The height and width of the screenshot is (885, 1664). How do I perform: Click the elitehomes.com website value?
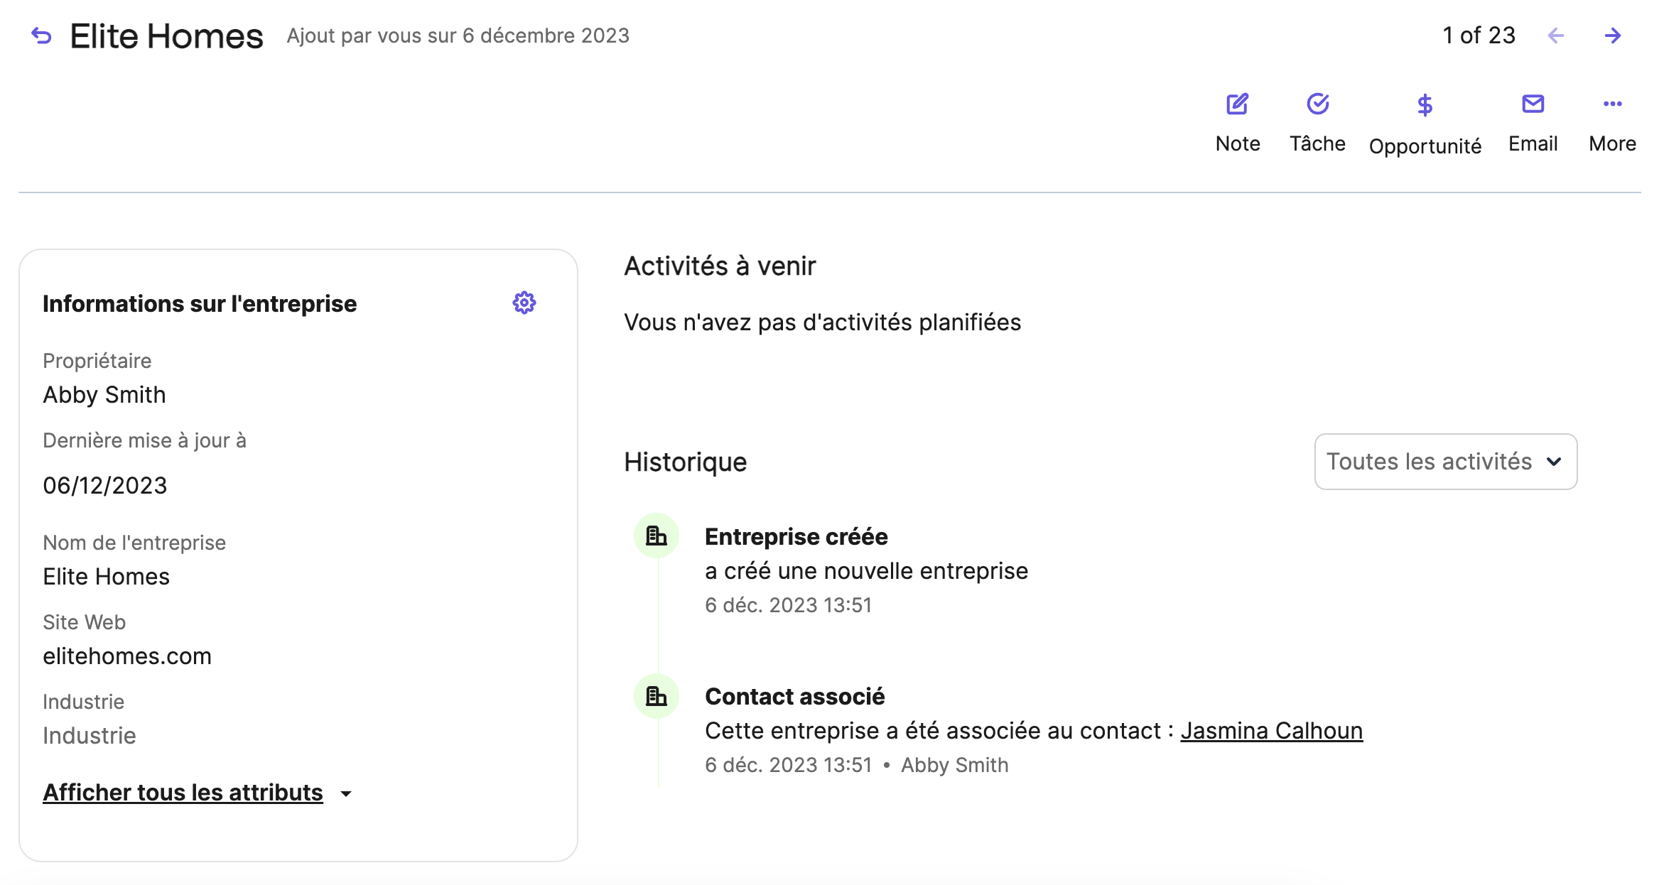click(x=127, y=656)
